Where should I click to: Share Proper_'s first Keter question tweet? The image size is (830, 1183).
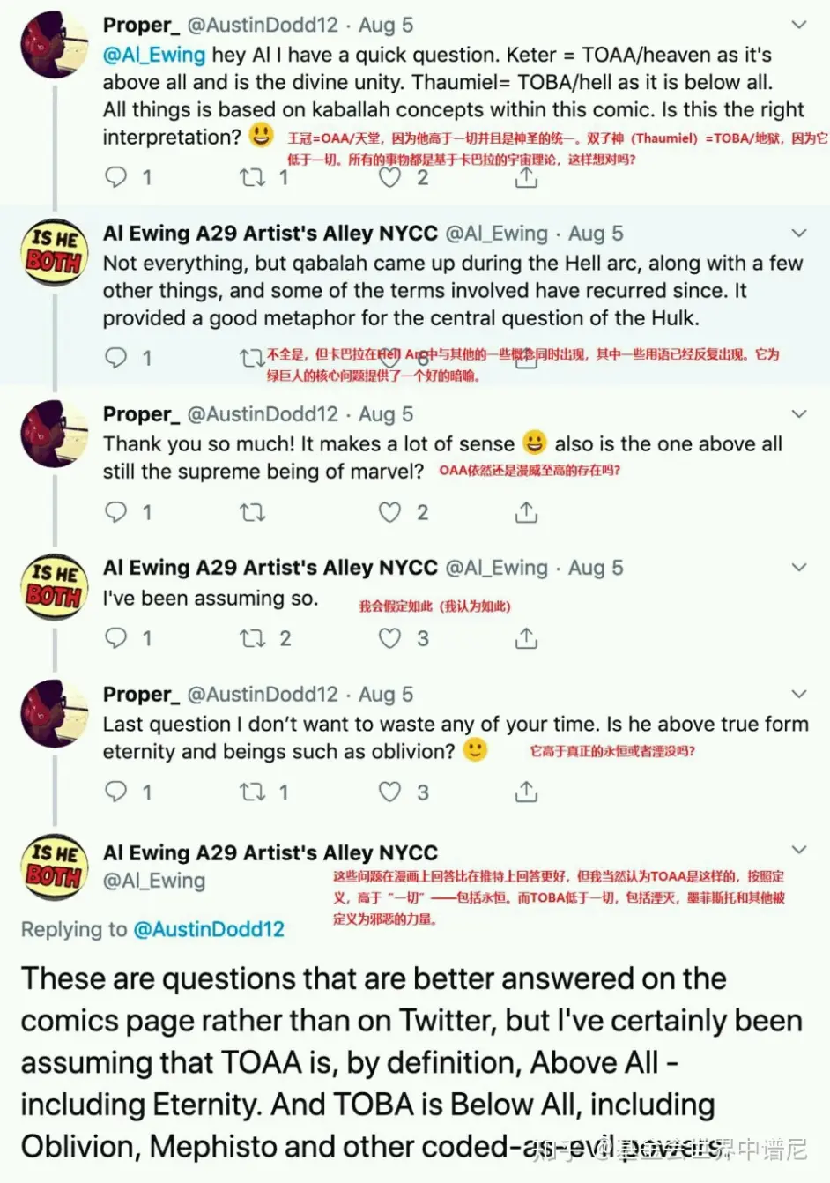tap(526, 177)
